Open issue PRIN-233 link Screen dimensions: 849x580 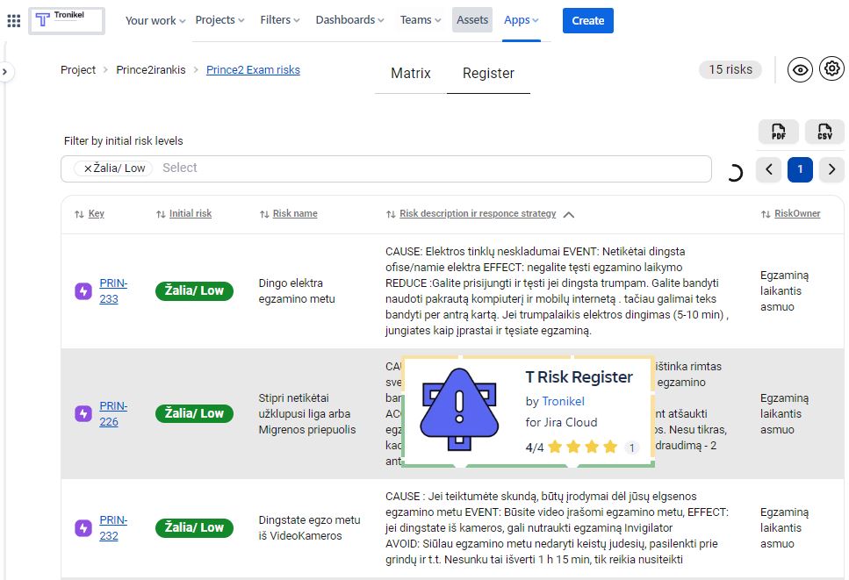click(113, 291)
